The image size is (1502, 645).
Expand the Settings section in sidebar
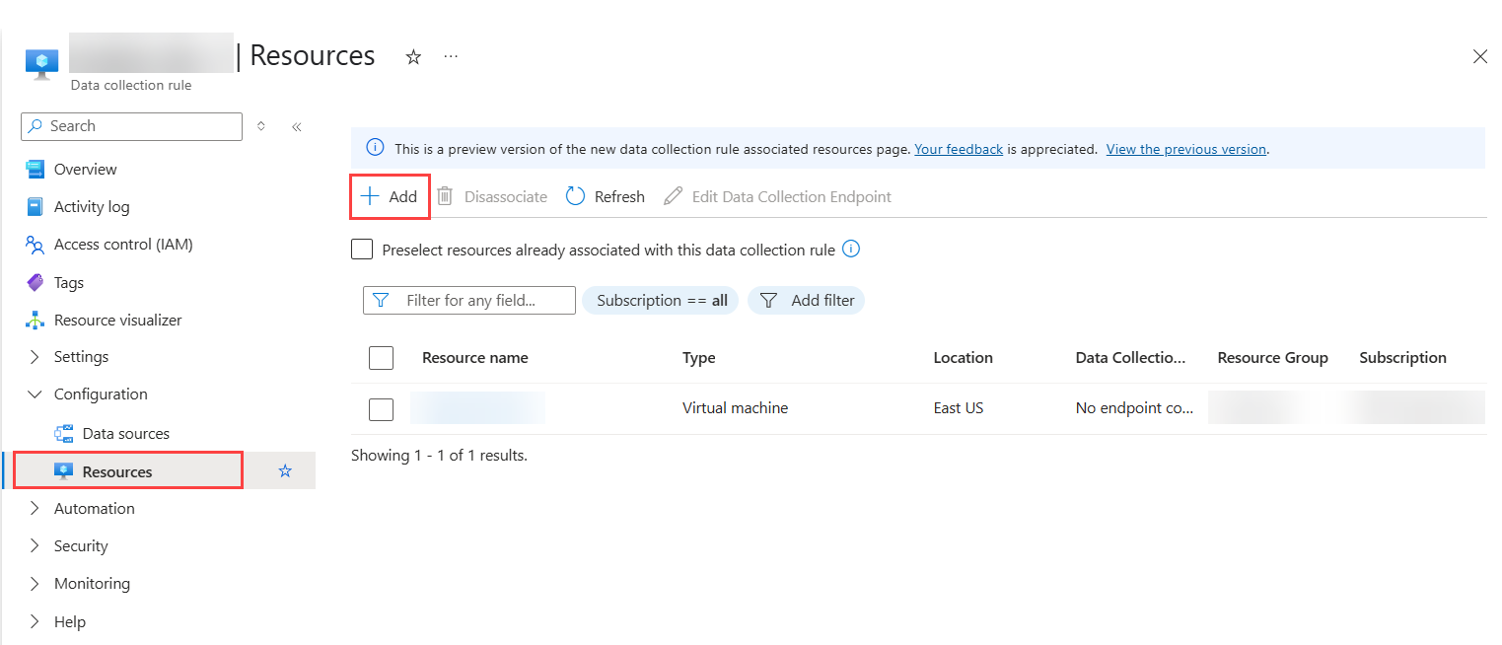[x=36, y=357]
